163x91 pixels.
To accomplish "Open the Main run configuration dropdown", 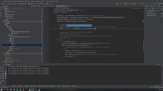I will coord(126,4).
